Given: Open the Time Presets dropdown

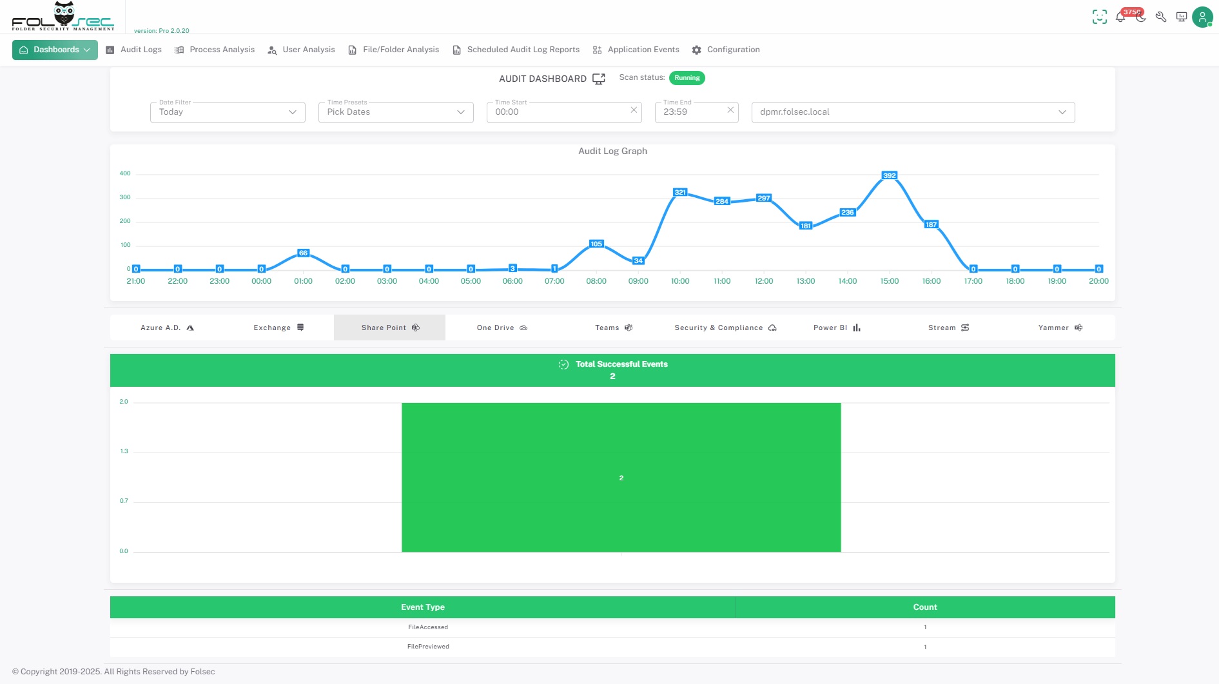Looking at the screenshot, I should pos(396,112).
